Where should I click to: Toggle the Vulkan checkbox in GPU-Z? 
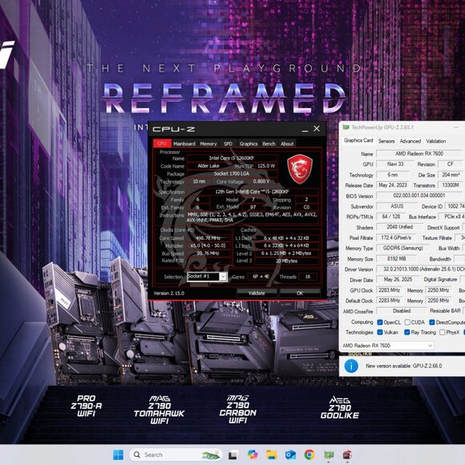379,332
